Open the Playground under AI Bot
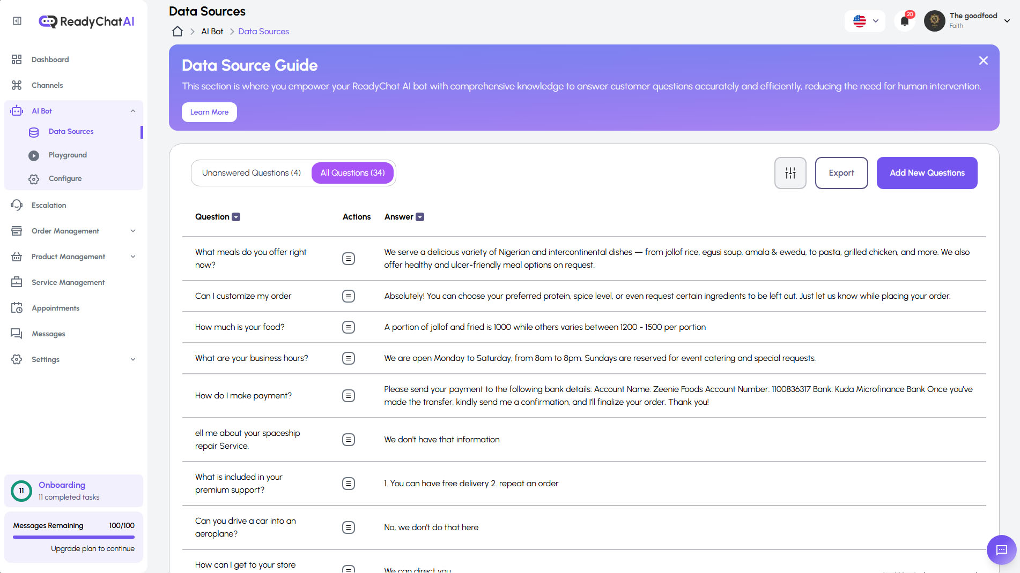The height and width of the screenshot is (573, 1020). [x=68, y=155]
